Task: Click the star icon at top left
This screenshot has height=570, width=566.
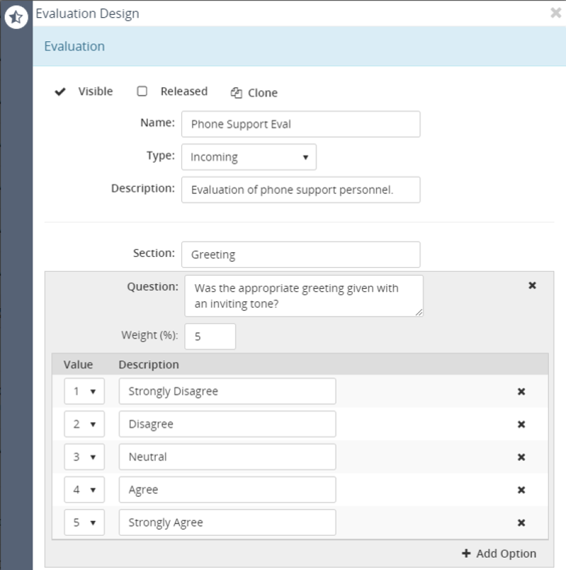Action: click(x=17, y=17)
